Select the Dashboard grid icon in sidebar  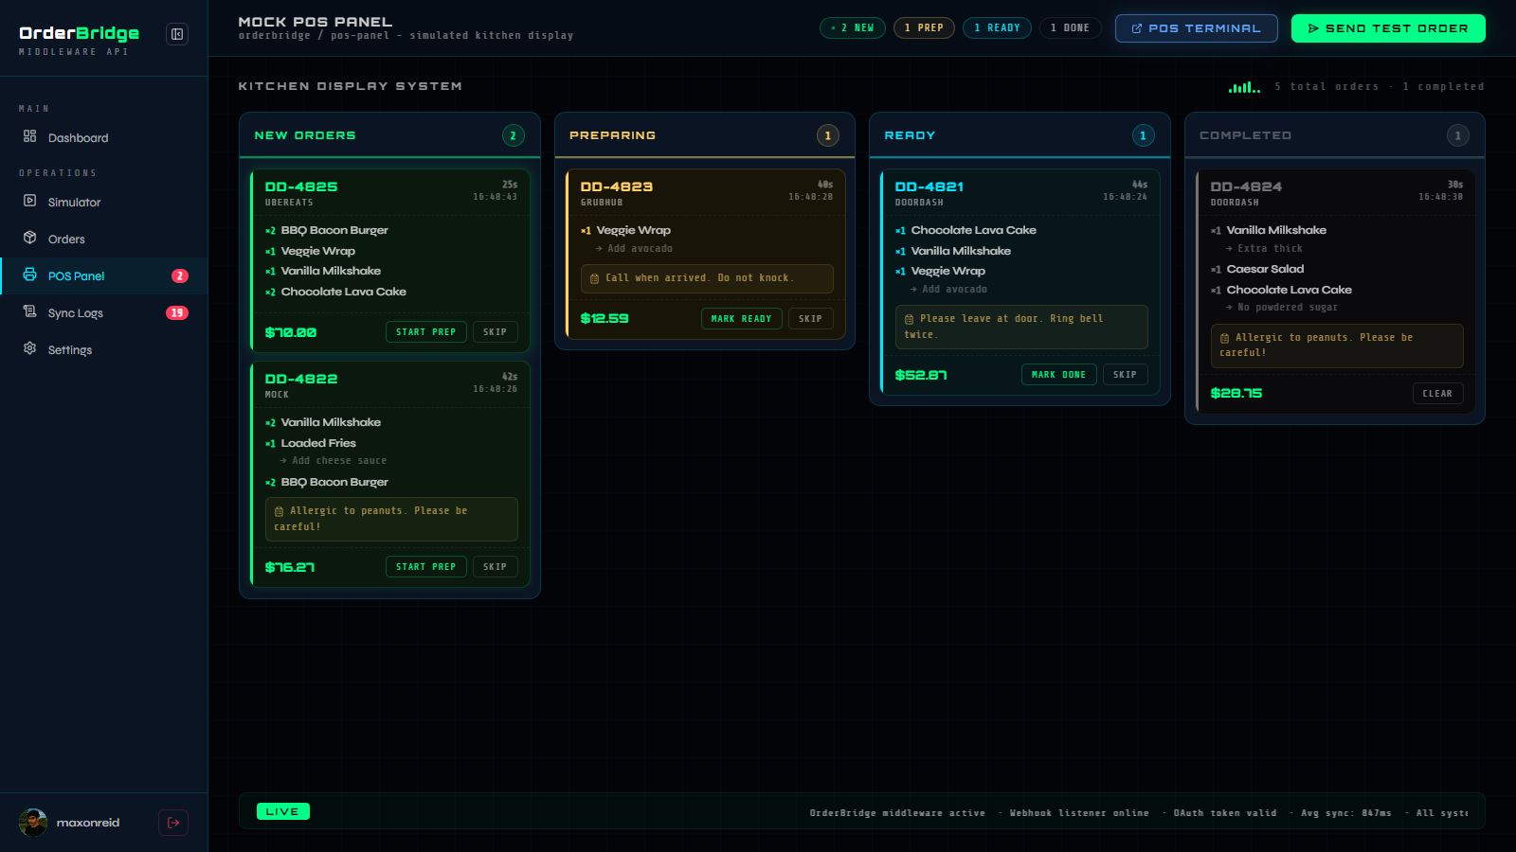tap(30, 137)
